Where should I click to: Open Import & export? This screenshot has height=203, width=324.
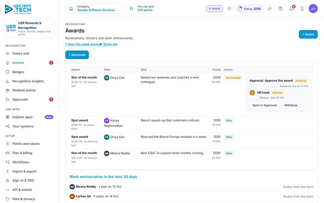point(29,171)
